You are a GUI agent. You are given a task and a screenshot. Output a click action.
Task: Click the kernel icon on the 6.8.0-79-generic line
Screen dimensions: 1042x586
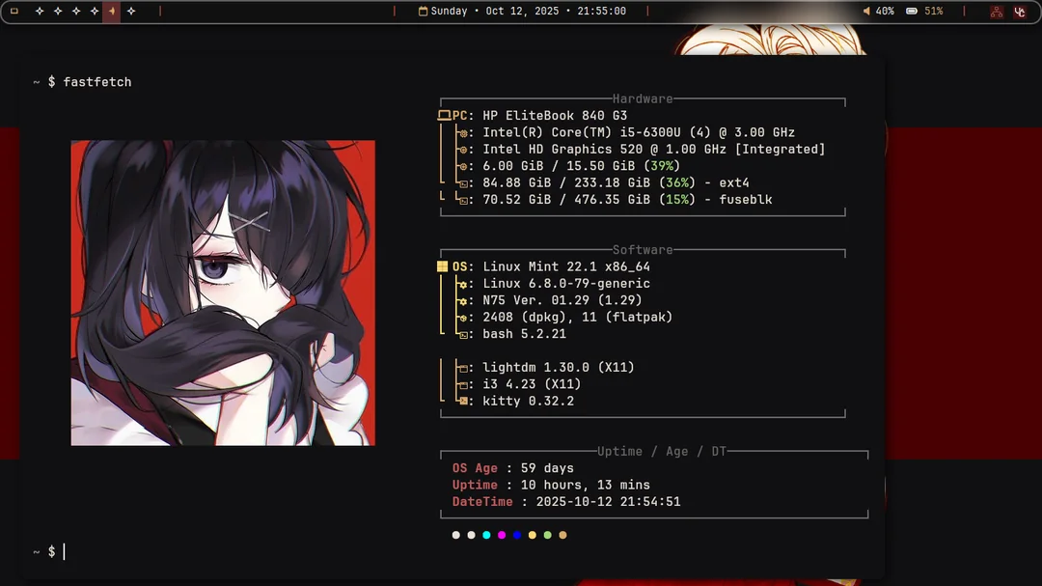[463, 284]
